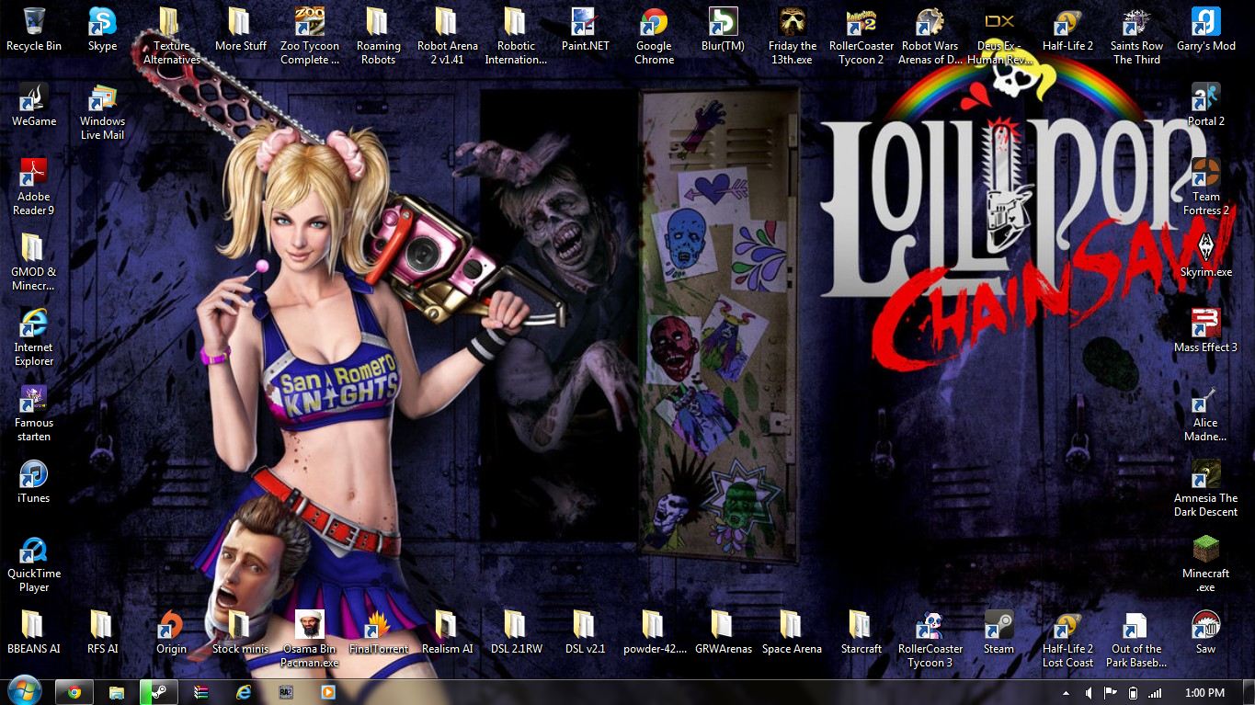This screenshot has width=1255, height=705.
Task: Open the Roaming Robots folder
Action: [378, 35]
